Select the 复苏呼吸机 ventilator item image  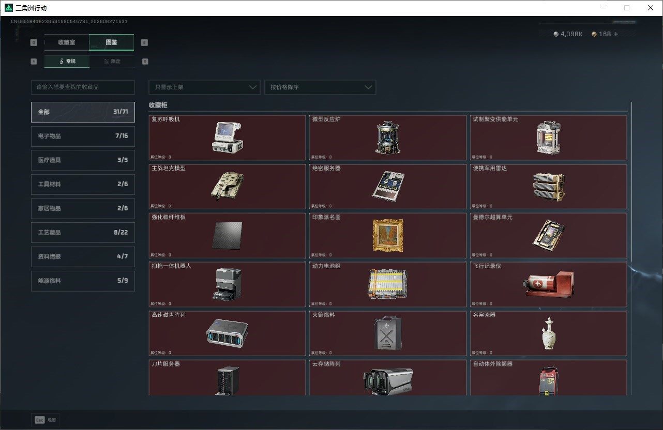click(x=227, y=137)
